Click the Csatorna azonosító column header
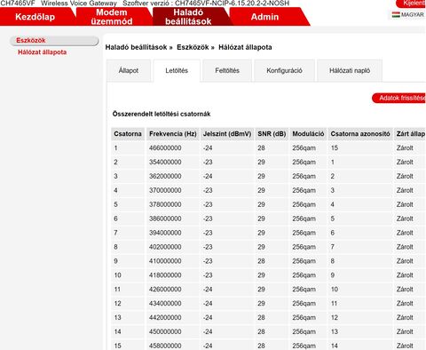The image size is (426, 350). click(360, 134)
